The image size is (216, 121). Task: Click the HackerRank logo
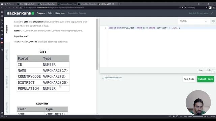click(x=20, y=13)
